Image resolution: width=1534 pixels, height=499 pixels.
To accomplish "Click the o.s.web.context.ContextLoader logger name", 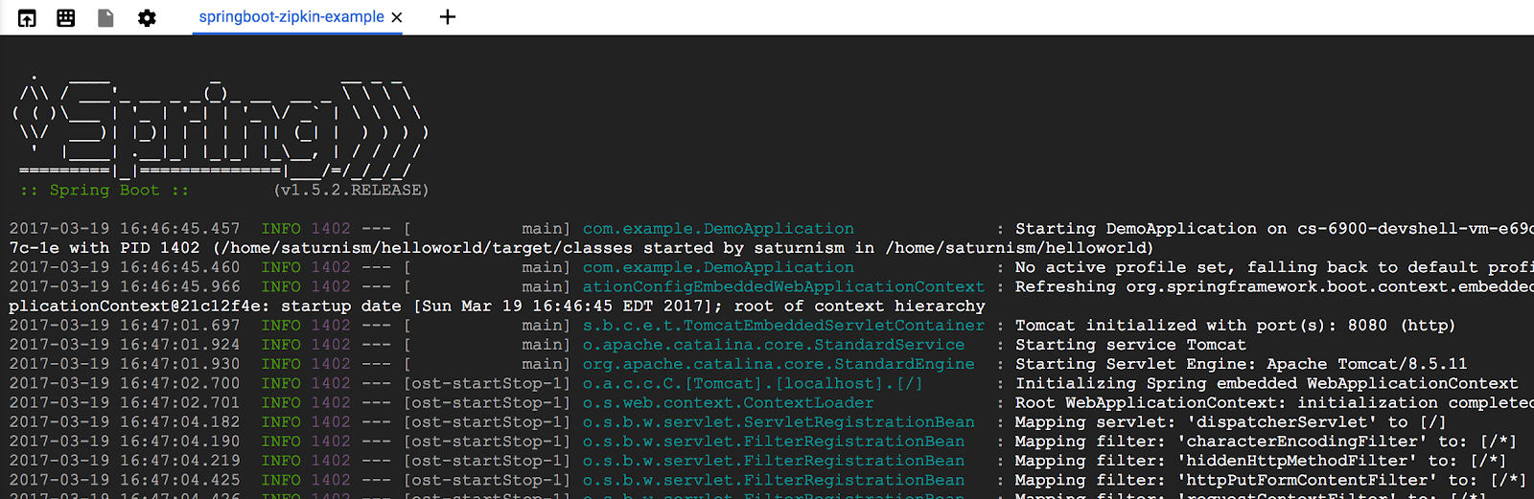I will point(728,402).
